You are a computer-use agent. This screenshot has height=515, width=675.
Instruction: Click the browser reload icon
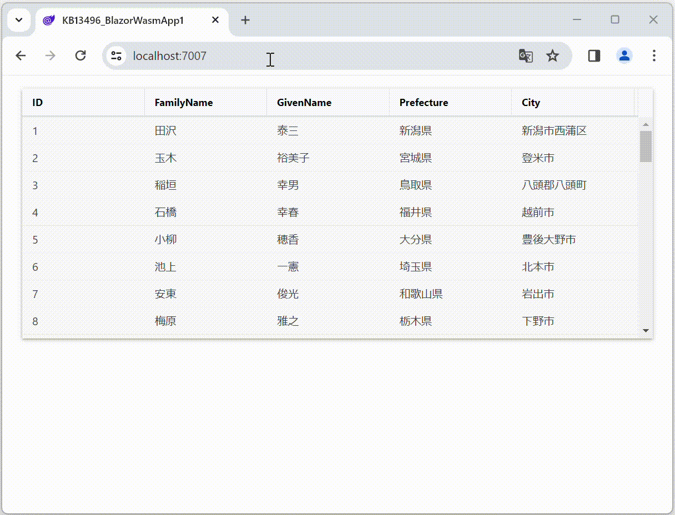[x=80, y=55]
